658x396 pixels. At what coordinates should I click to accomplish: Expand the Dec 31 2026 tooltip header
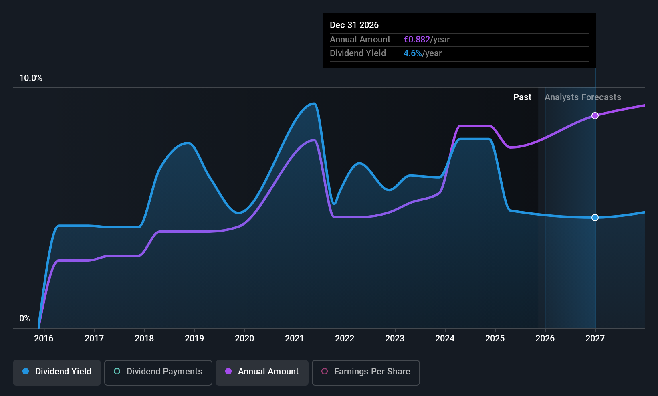(x=354, y=25)
